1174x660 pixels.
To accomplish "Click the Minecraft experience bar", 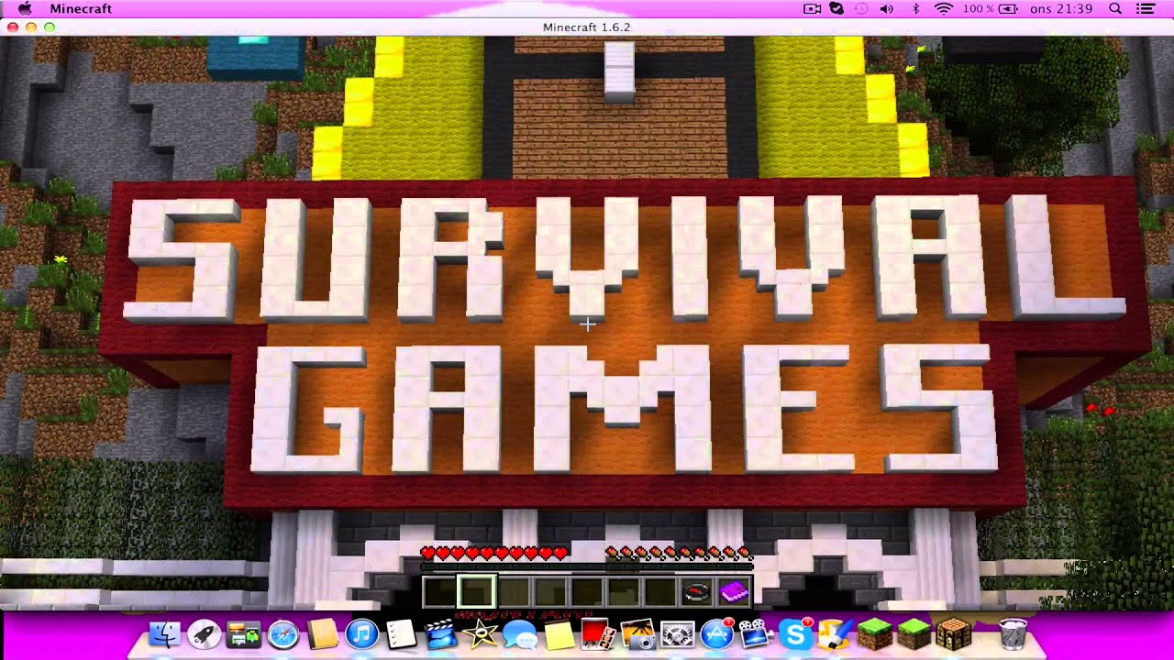I will pos(587,566).
